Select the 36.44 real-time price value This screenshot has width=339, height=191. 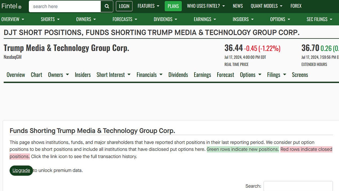pos(234,48)
